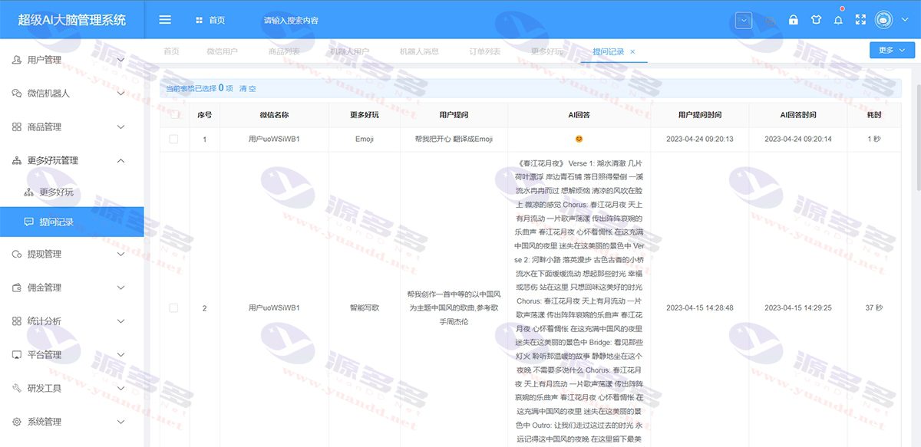
Task: Toggle the select-all checkbox in table header
Action: tap(174, 115)
